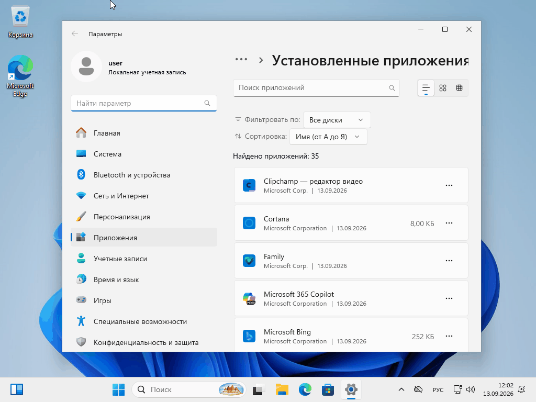Viewport: 536px width, 402px height.
Task: Open Task View on the taskbar
Action: (259, 389)
